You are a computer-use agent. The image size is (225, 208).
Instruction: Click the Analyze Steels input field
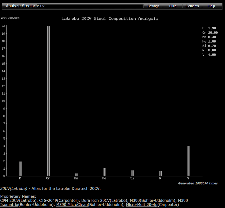tap(90, 6)
